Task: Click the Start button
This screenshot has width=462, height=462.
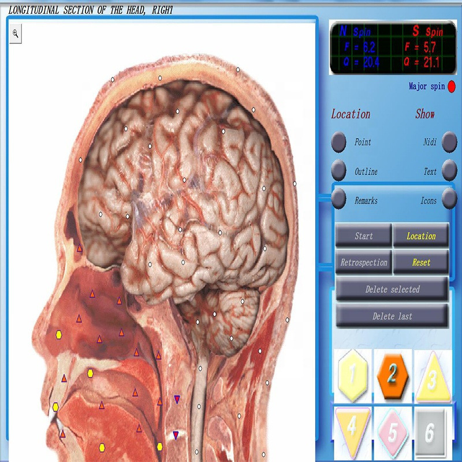Action: pos(364,235)
